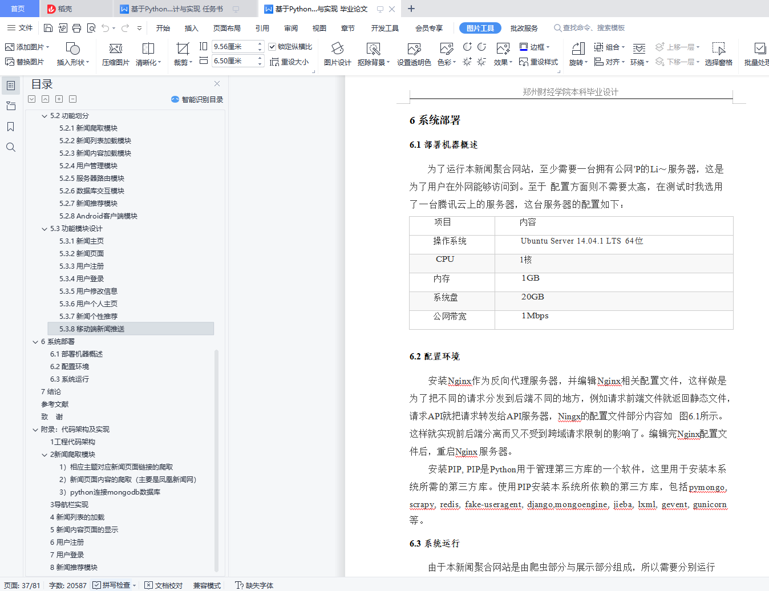Image resolution: width=769 pixels, height=591 pixels.
Task: Click 重设大小 to reset picture size
Action: click(x=289, y=62)
